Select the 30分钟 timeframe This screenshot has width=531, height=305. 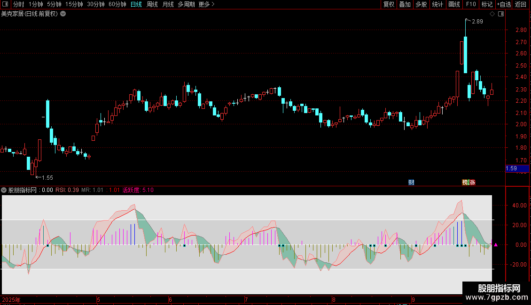pyautogui.click(x=96, y=4)
